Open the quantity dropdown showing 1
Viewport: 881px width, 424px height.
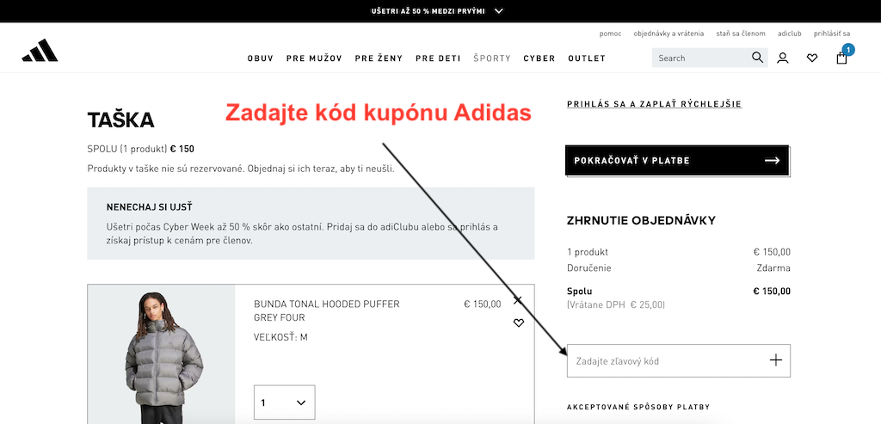pyautogui.click(x=284, y=402)
